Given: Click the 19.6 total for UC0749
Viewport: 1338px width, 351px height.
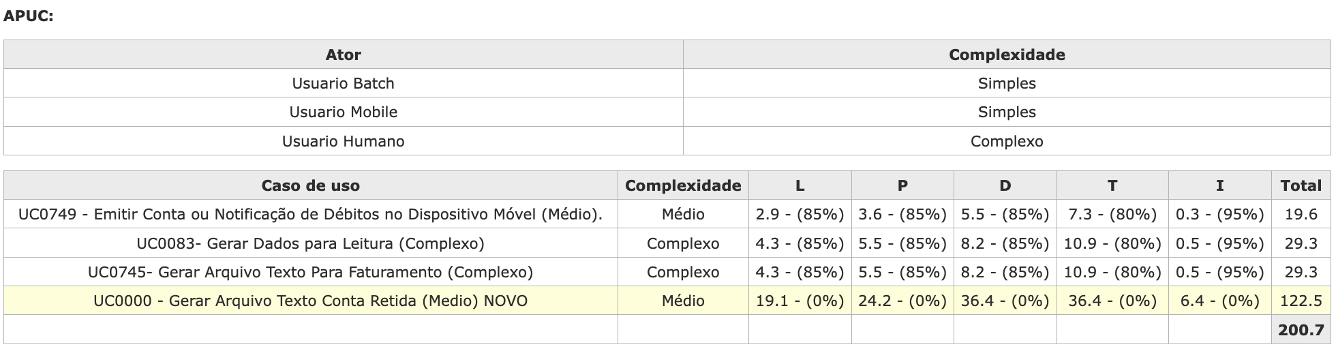Looking at the screenshot, I should pos(1301,214).
